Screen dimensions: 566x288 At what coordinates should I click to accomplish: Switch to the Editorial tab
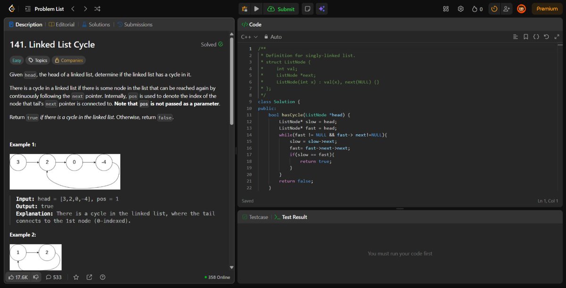point(61,25)
